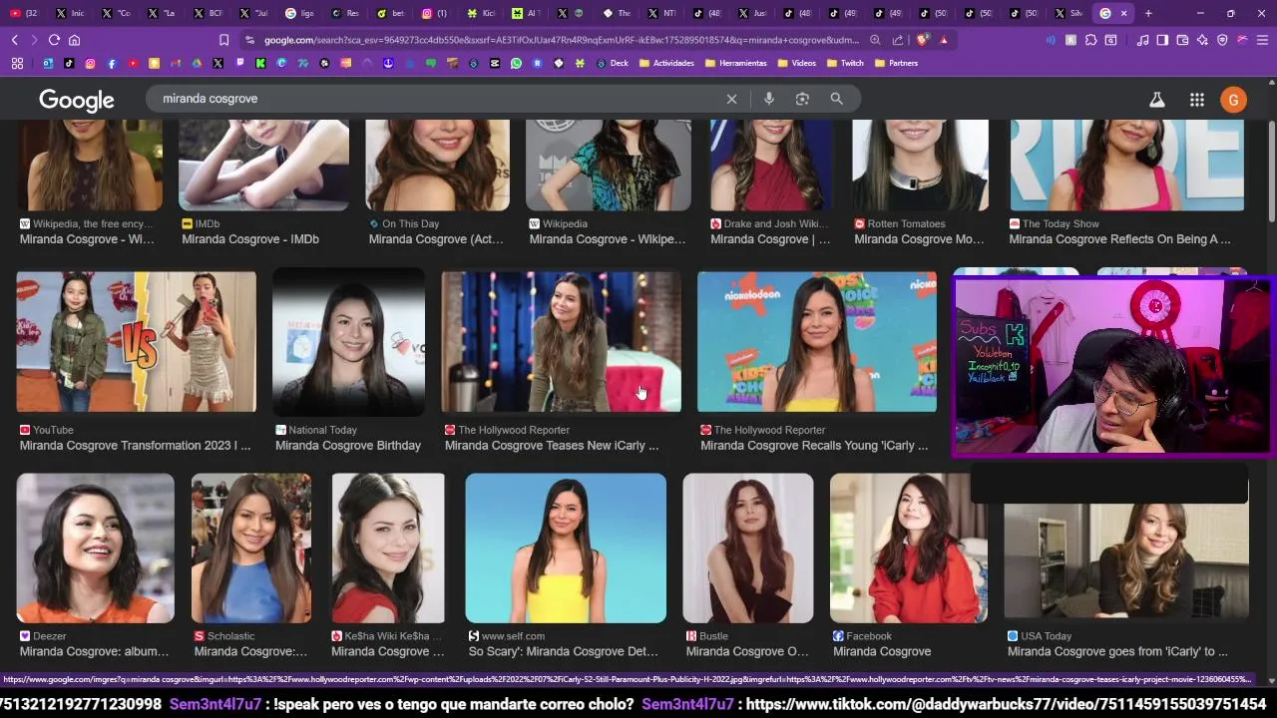Expand the Actividades bookmarks folder
1277x718 pixels.
click(x=665, y=63)
